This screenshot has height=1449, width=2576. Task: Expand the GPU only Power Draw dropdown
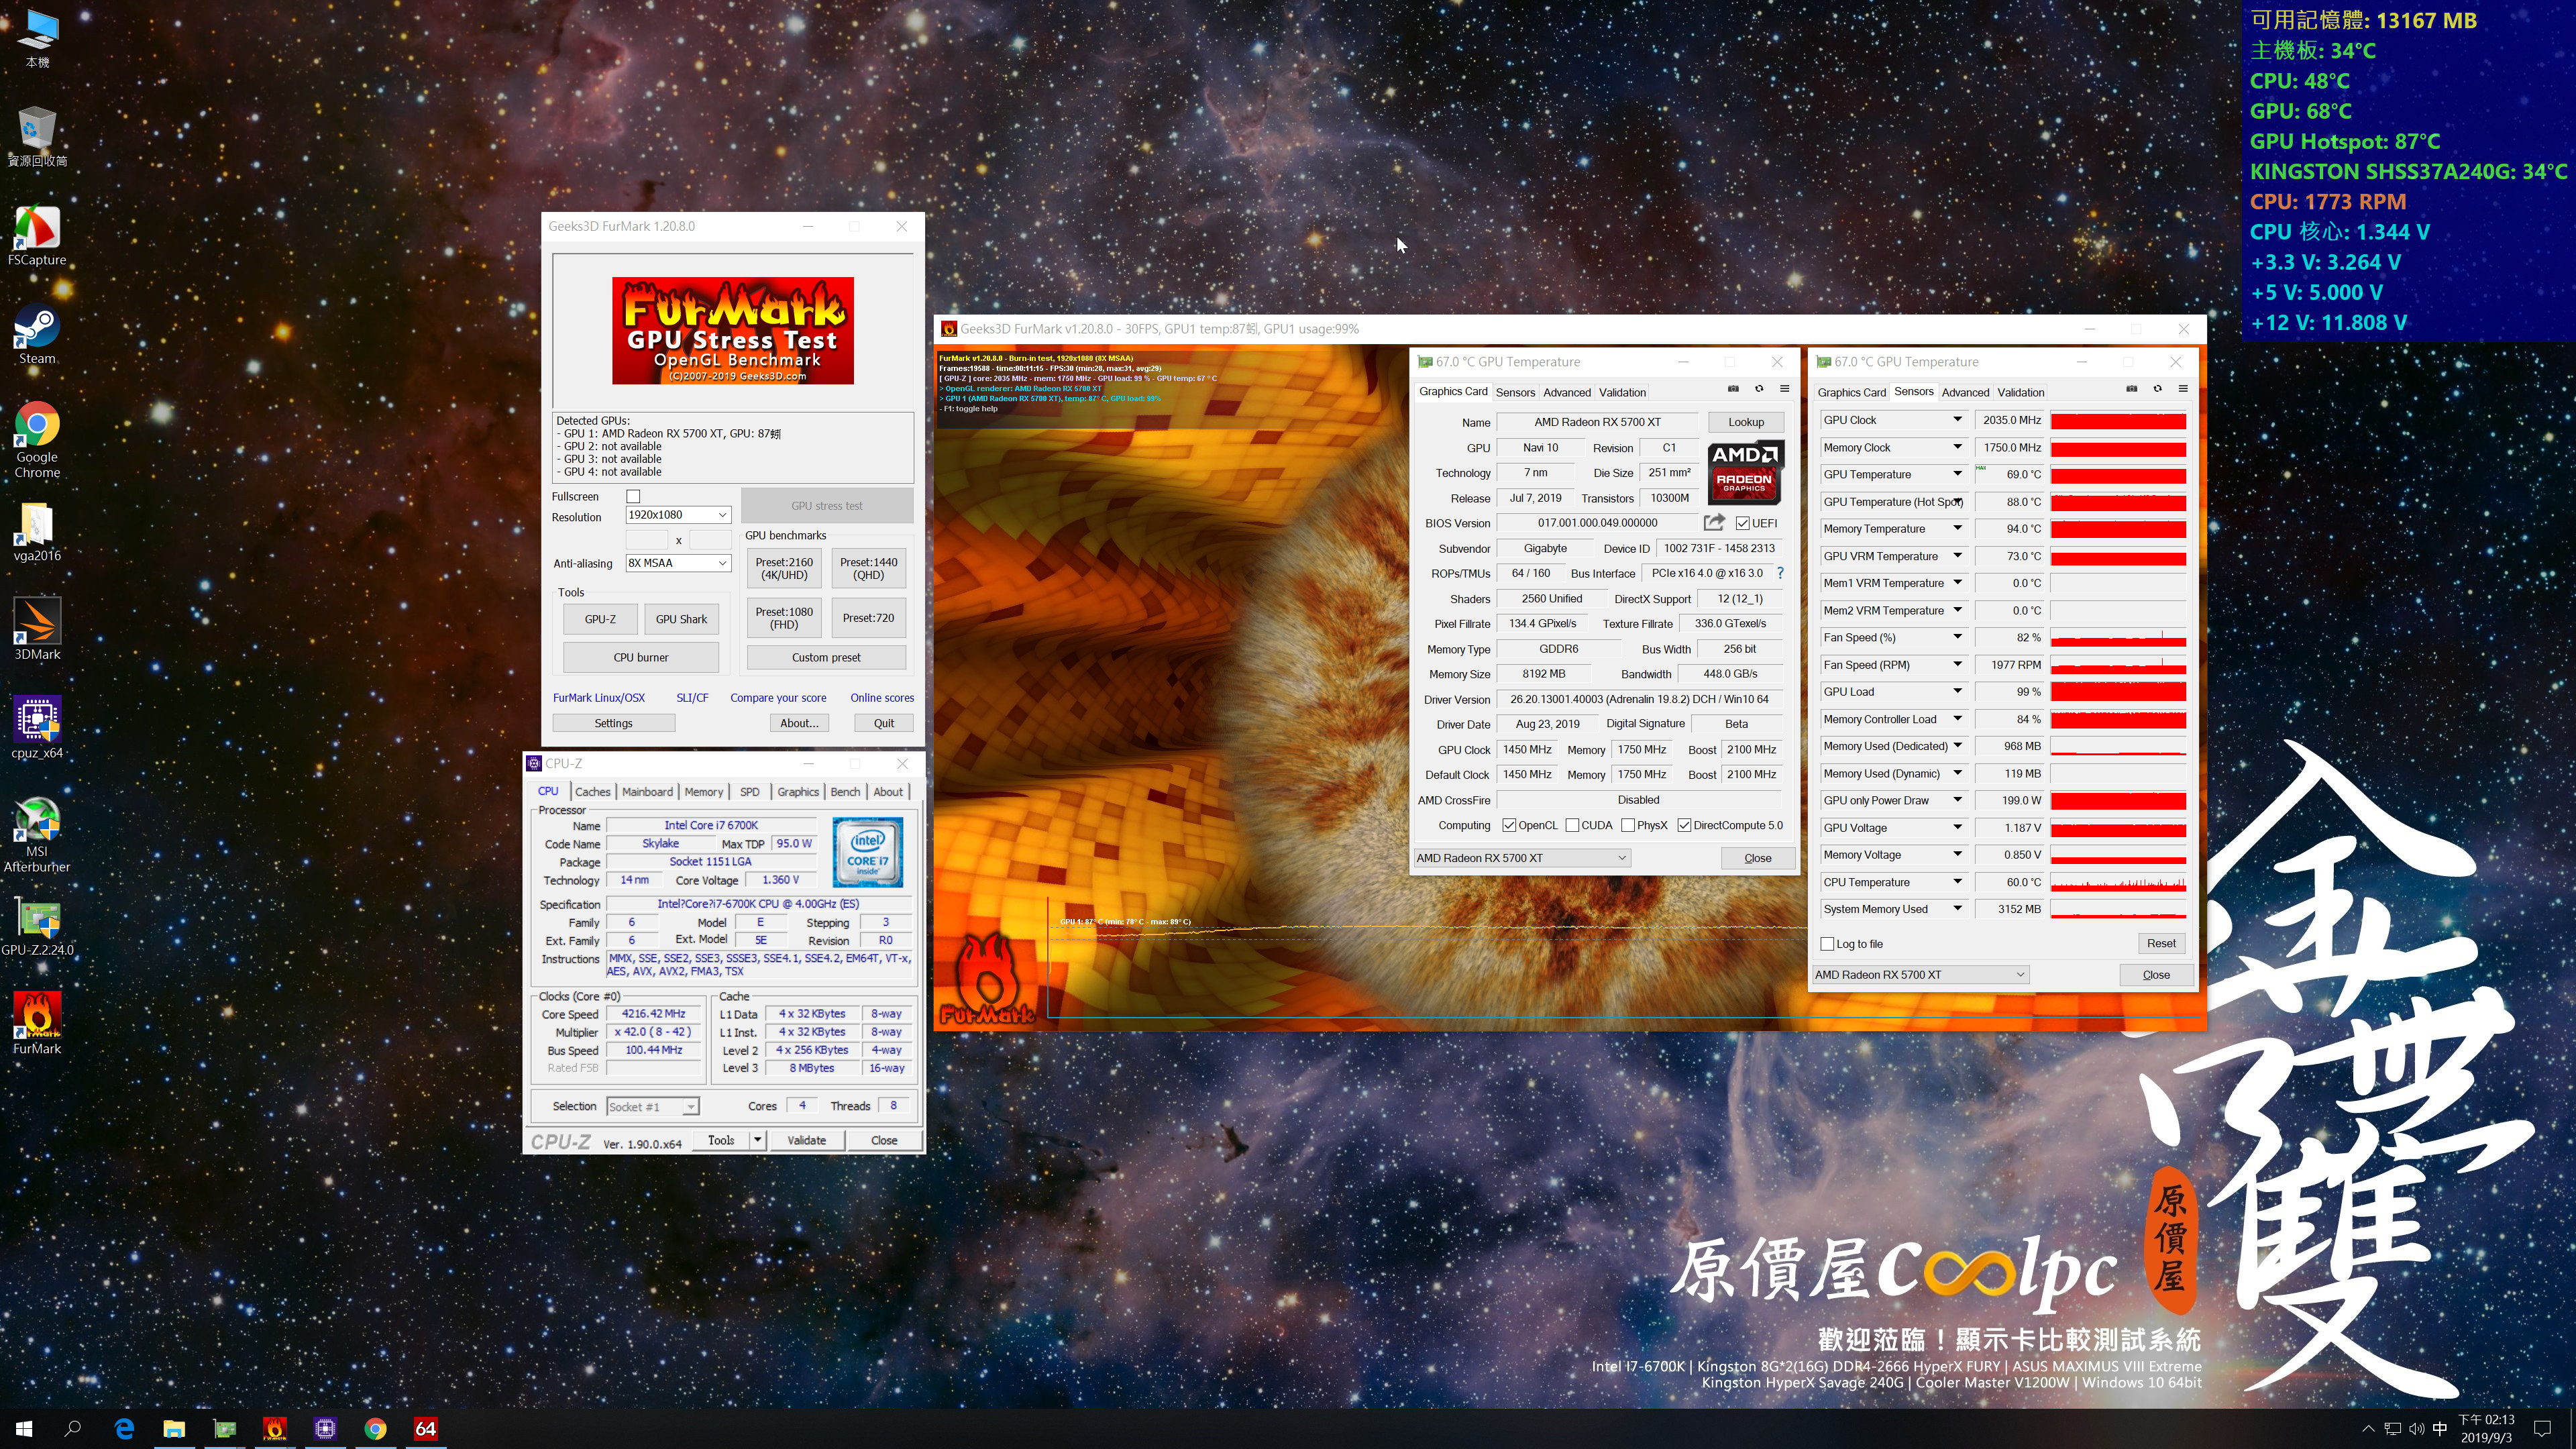pyautogui.click(x=1957, y=800)
